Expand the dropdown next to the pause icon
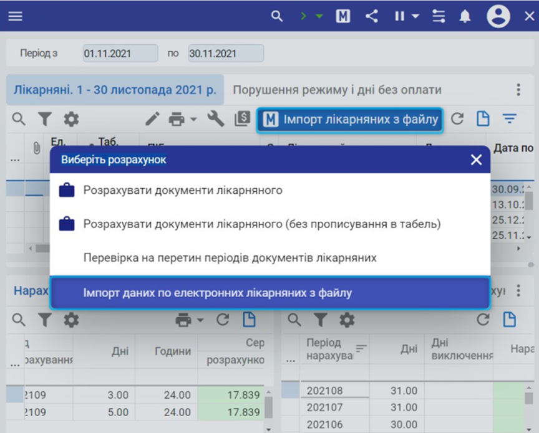 point(415,16)
